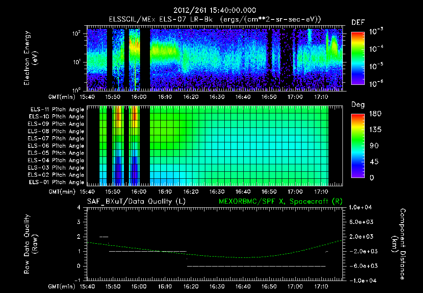
Task: Click the 17:10 time tick below the pitch angle panel
Action: [x=321, y=192]
